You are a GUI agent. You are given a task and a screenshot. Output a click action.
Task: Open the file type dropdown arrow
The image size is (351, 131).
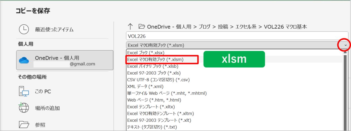pyautogui.click(x=345, y=45)
